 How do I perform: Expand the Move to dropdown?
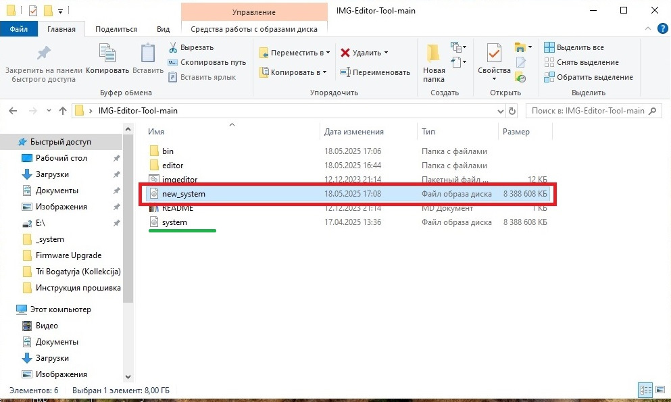pos(328,53)
